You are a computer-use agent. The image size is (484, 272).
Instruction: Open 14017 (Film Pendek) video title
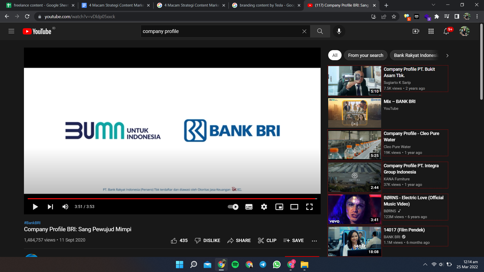[x=404, y=230]
